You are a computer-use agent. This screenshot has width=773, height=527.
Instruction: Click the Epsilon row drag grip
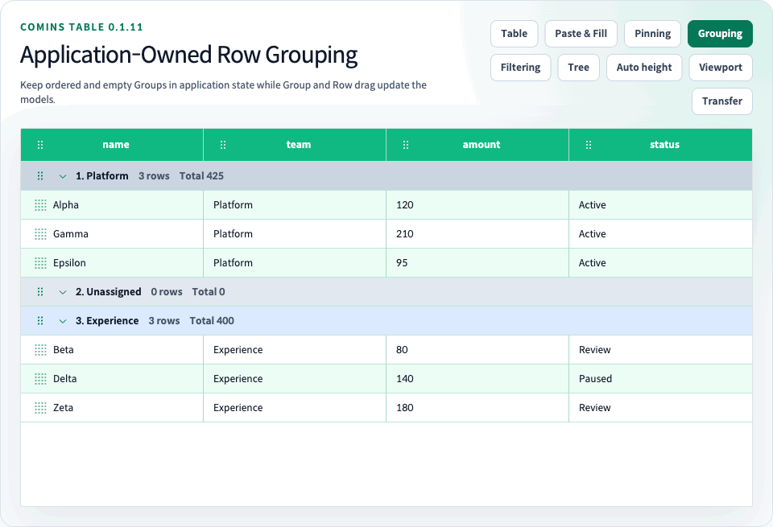coord(40,263)
